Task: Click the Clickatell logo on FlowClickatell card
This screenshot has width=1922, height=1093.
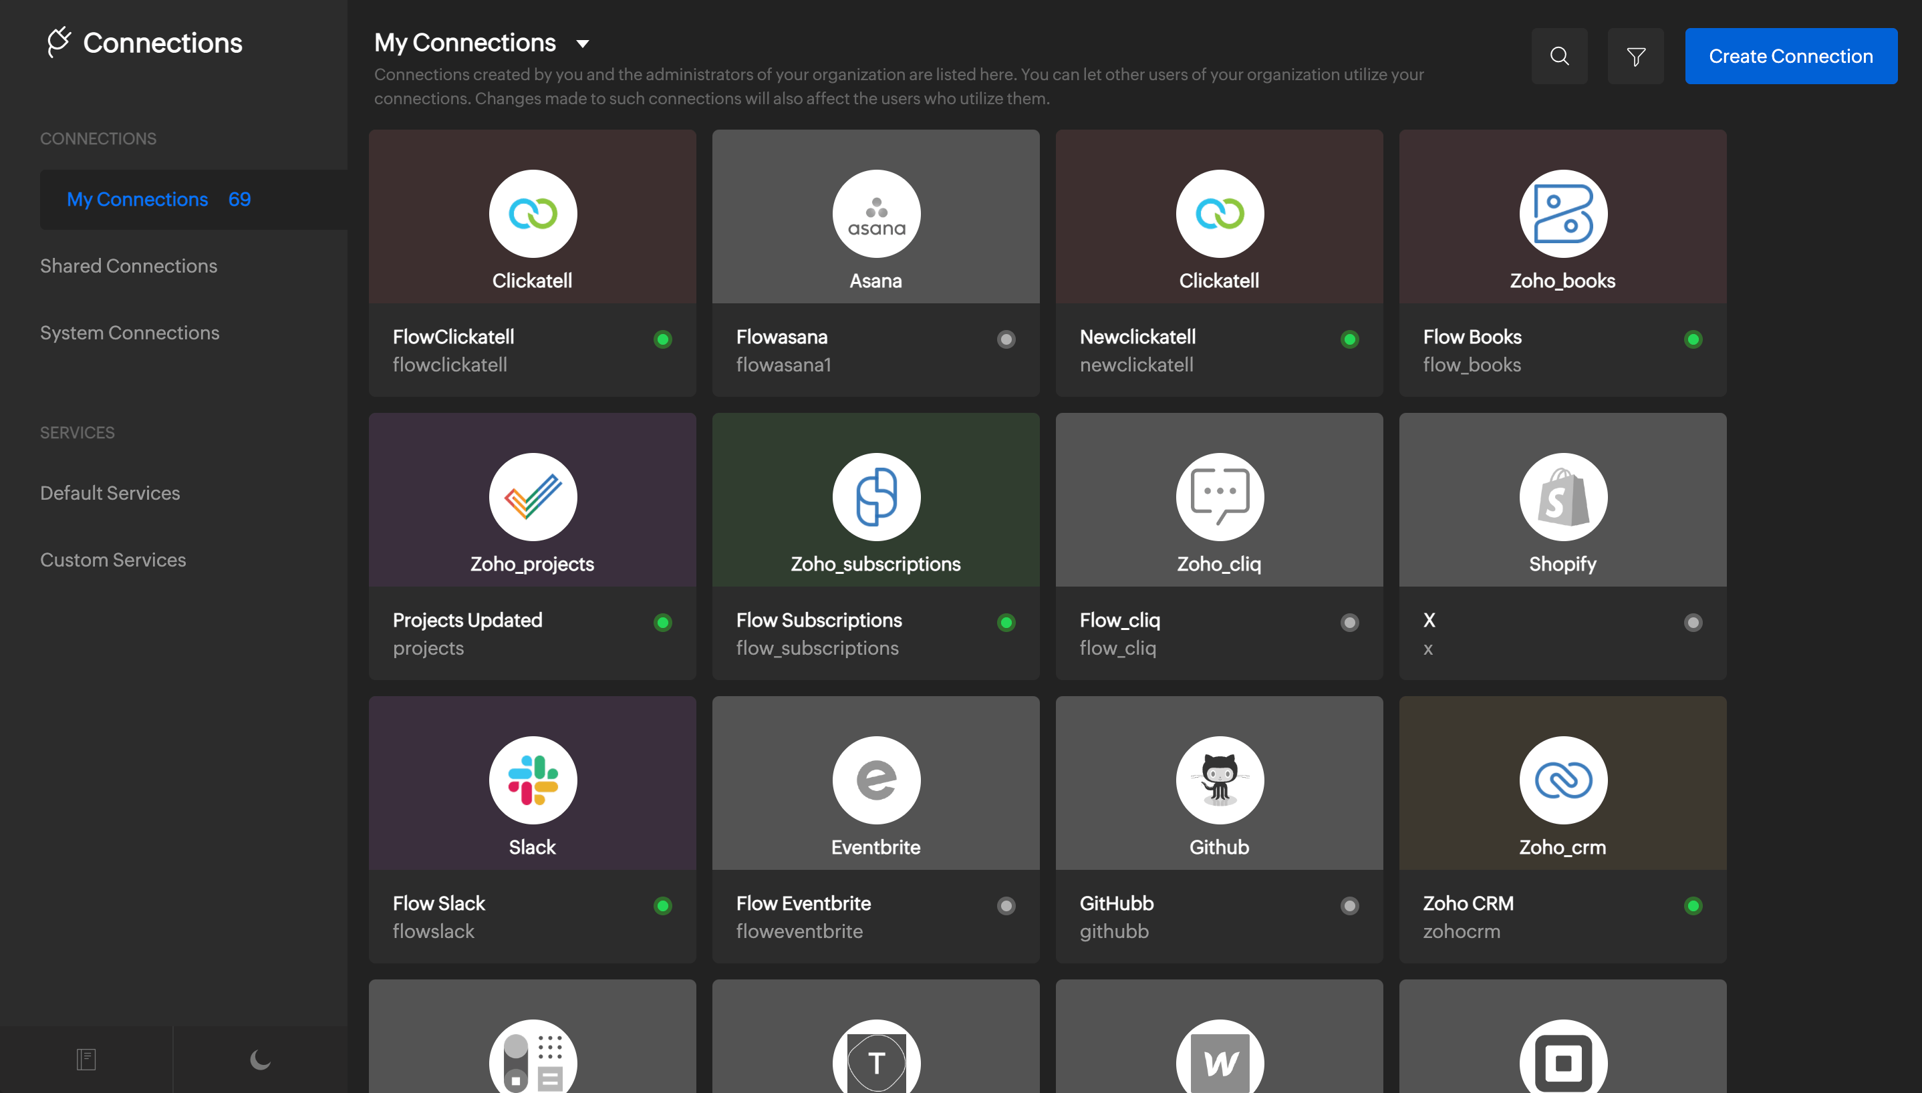Action: pos(533,214)
